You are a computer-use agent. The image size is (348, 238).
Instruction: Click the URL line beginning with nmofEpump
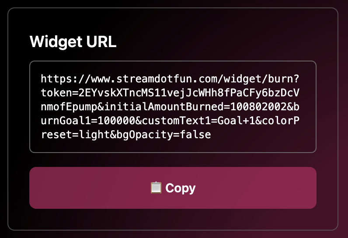(x=170, y=107)
